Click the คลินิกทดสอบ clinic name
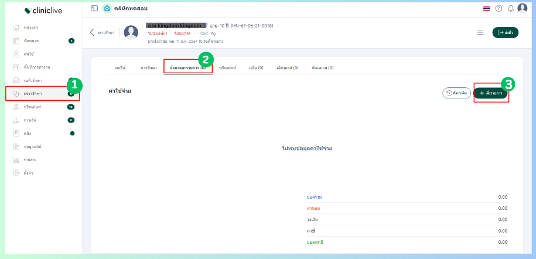Viewport: 536px width, 259px height. 131,8
